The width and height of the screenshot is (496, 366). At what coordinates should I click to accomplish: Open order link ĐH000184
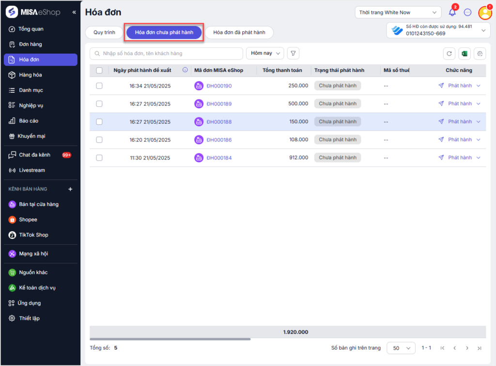click(x=219, y=158)
